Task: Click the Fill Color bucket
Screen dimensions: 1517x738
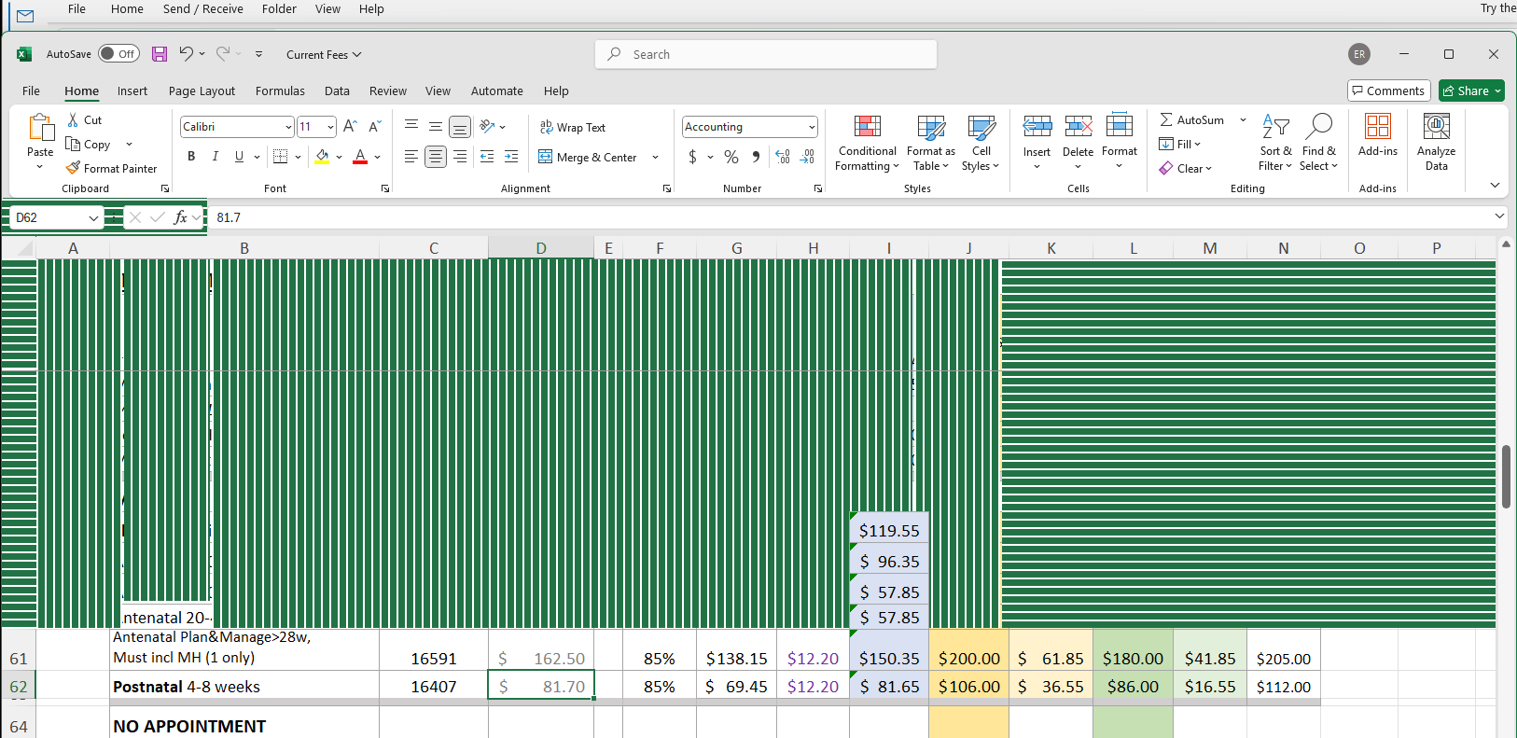Action: click(x=322, y=157)
